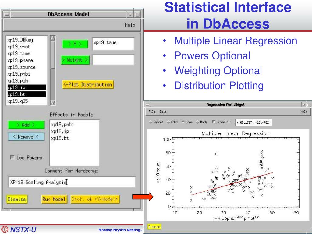The height and width of the screenshot is (234, 312).
Task: Click highlighted xp19.bt in the variable list
Action: (x=27, y=94)
